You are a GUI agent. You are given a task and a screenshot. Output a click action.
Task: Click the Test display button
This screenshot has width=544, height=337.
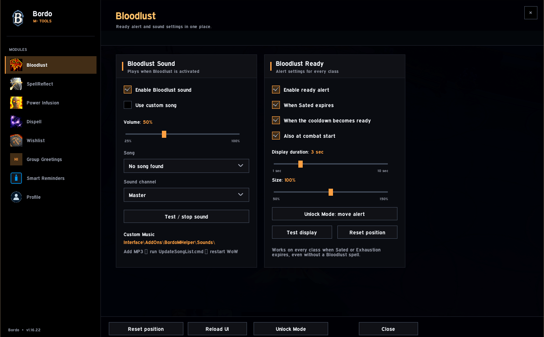[302, 232]
